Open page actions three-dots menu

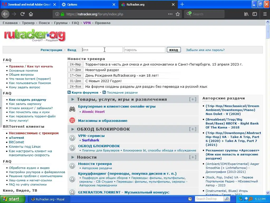pos(170,14)
